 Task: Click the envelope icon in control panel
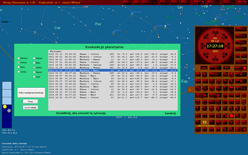[244, 95]
